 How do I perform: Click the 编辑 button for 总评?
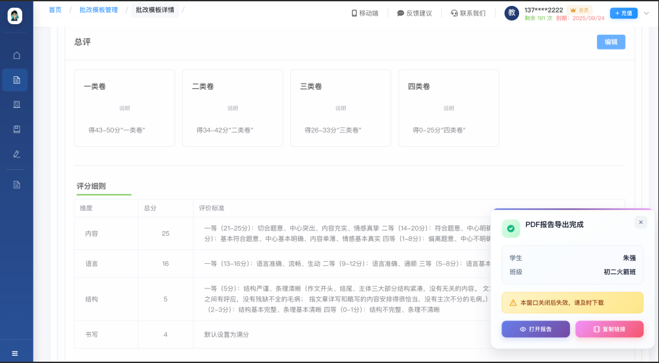[x=611, y=42]
